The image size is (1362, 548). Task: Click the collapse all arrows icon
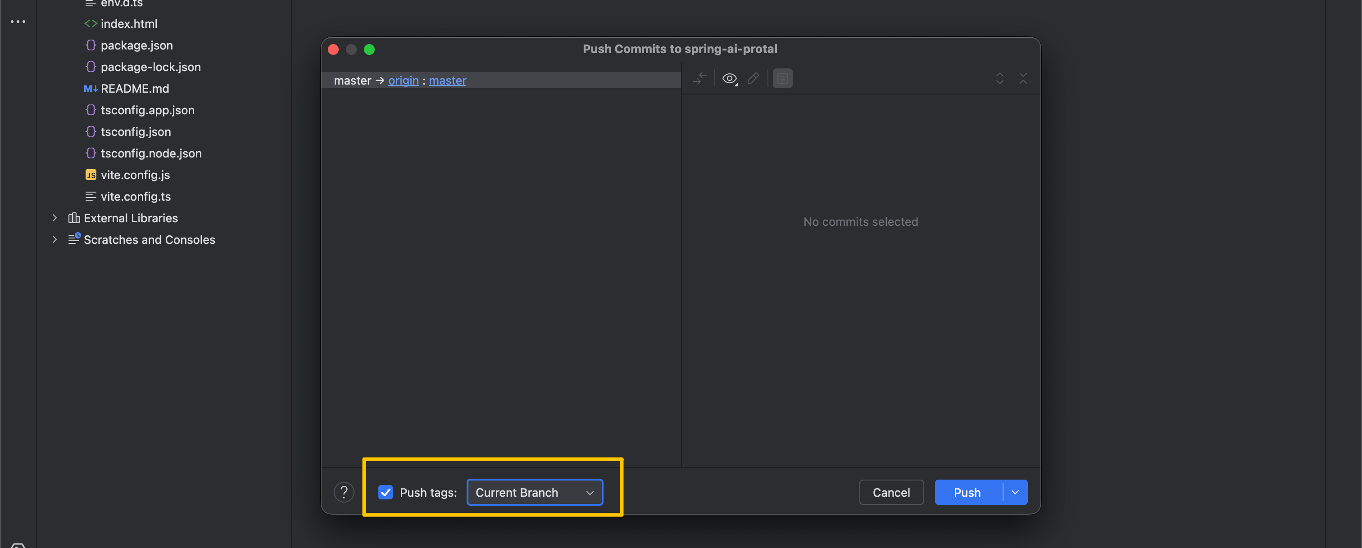[1022, 79]
